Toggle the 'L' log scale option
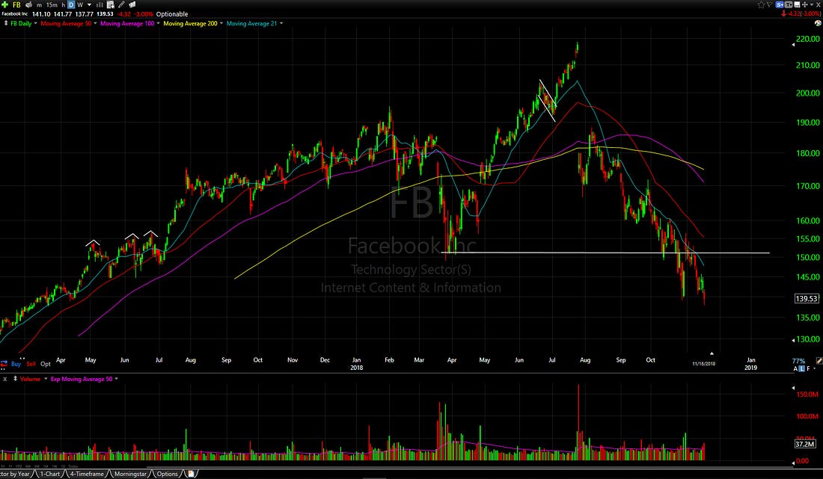 pos(801,369)
